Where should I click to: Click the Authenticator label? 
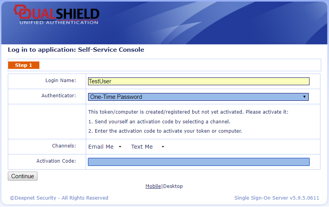coord(58,96)
